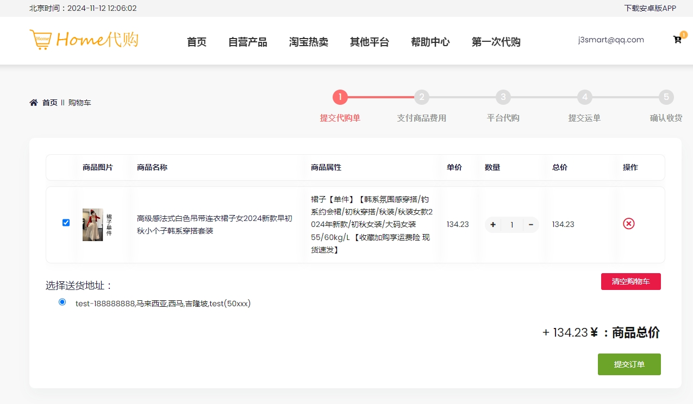Increase quantity with the plus button
The height and width of the screenshot is (404, 693).
click(x=493, y=225)
